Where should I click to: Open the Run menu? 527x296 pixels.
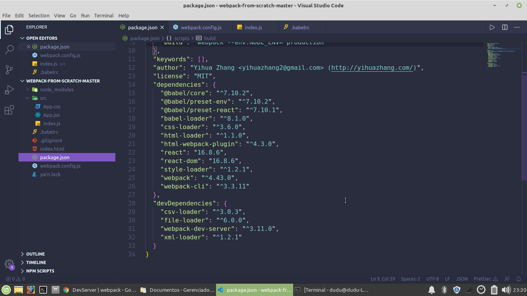pyautogui.click(x=85, y=15)
